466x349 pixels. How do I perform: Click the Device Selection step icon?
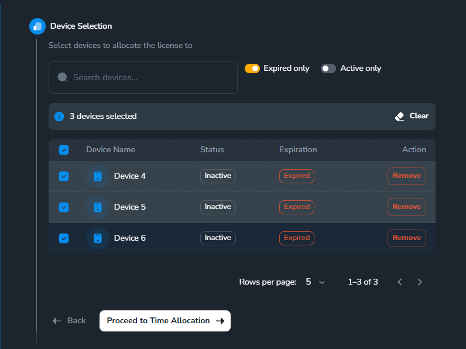[37, 26]
